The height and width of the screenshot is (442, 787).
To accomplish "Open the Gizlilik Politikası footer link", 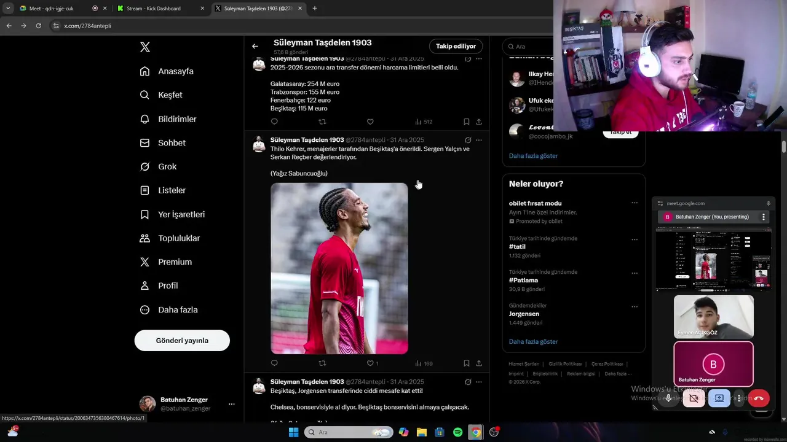I will 565,364.
